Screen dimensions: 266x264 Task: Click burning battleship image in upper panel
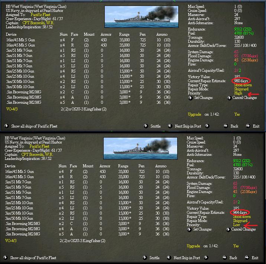tap(142, 17)
